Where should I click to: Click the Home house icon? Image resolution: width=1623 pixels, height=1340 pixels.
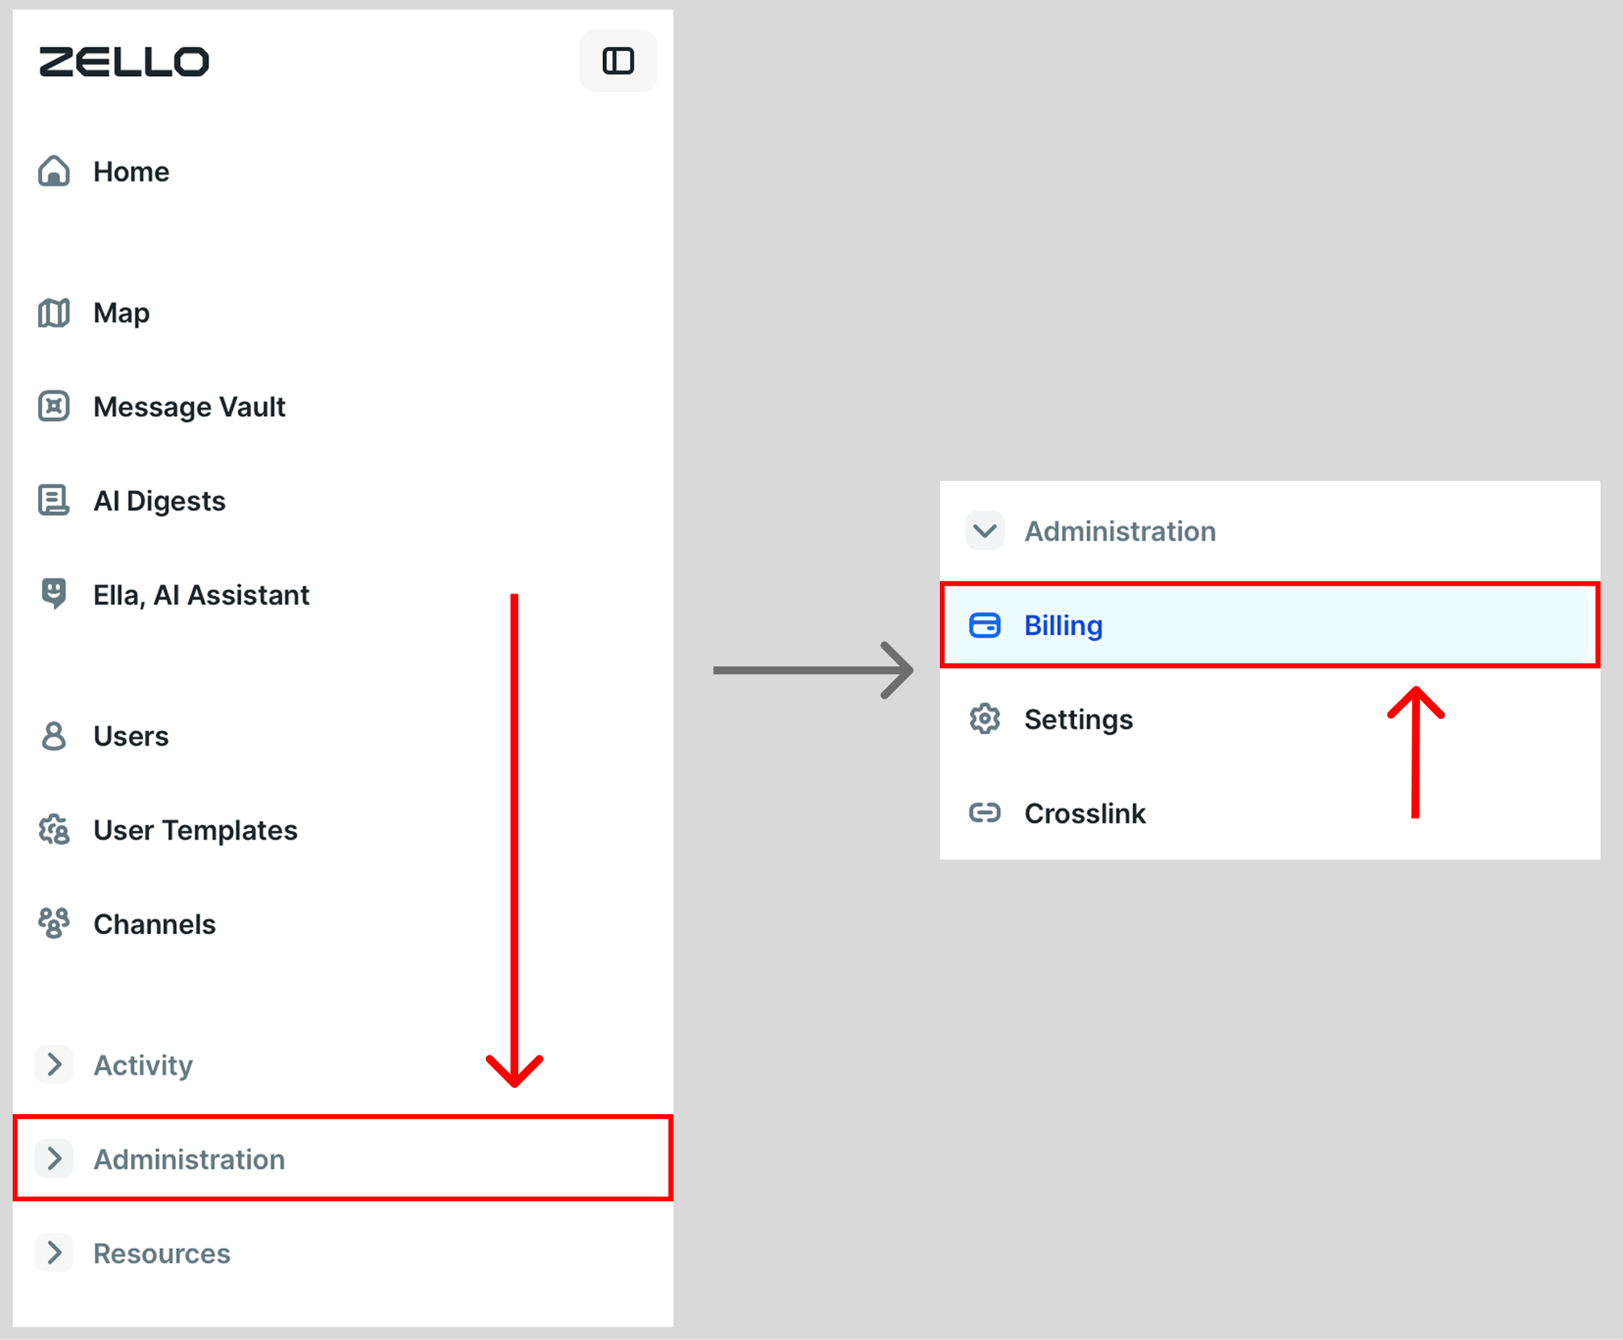54,171
